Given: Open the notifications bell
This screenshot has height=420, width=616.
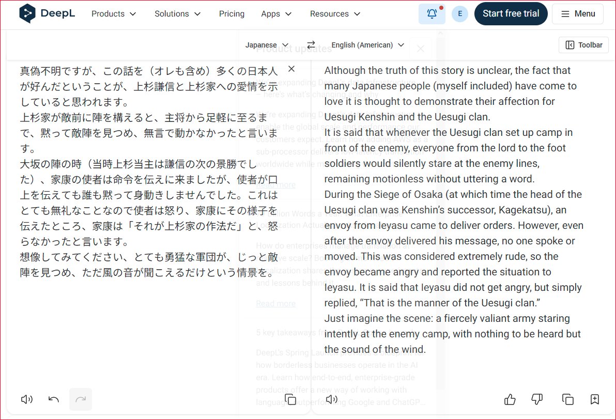Looking at the screenshot, I should tap(432, 14).
